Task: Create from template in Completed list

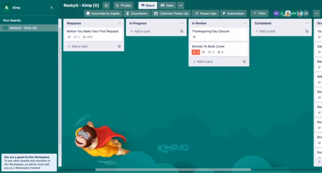Action: [307, 31]
